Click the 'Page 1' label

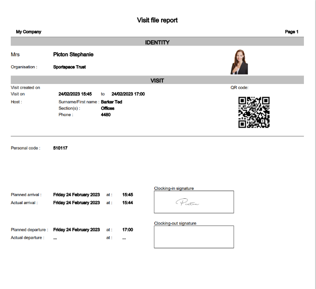tap(291, 32)
